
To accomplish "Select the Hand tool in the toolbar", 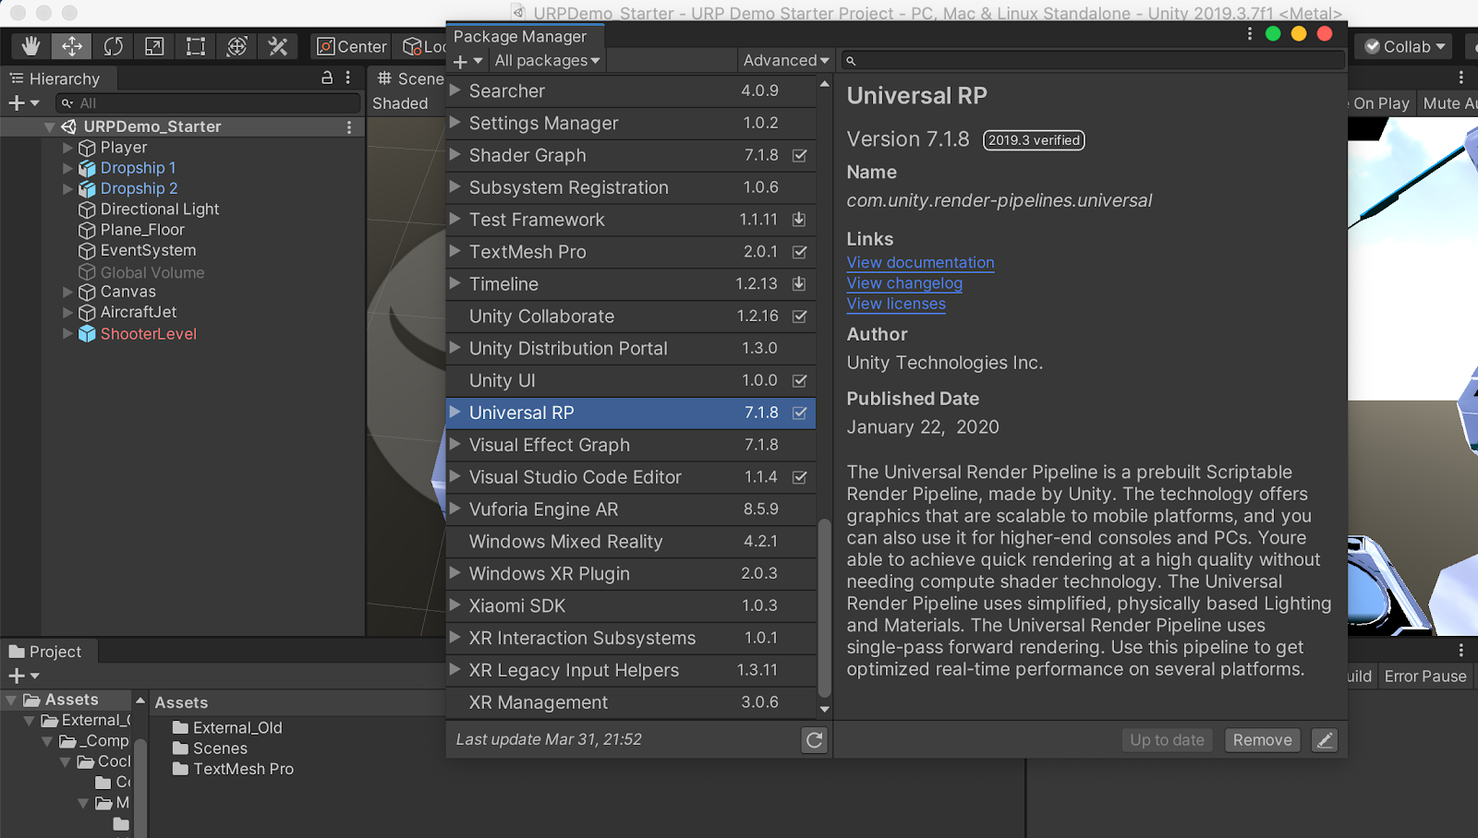I will 30,46.
